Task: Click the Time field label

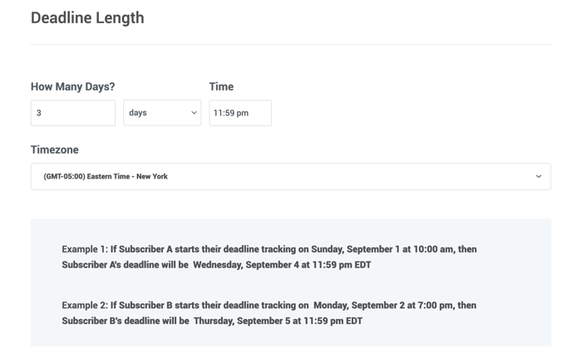Action: tap(221, 86)
